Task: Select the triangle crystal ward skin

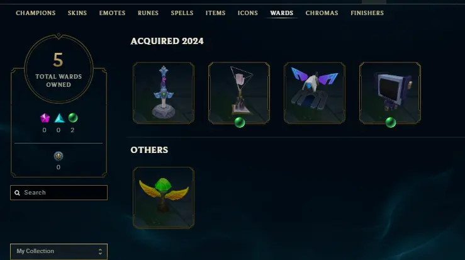Action: click(239, 93)
